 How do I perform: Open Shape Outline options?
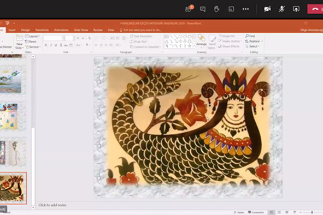pos(230,41)
